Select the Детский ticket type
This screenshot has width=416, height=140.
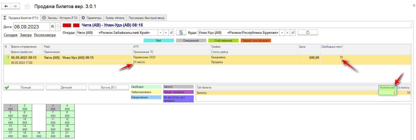pyautogui.click(x=66, y=88)
